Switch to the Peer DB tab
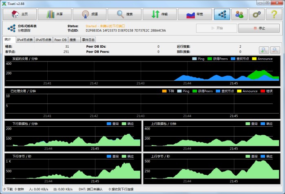Viewport: 285px width, 194px height. click(x=60, y=40)
